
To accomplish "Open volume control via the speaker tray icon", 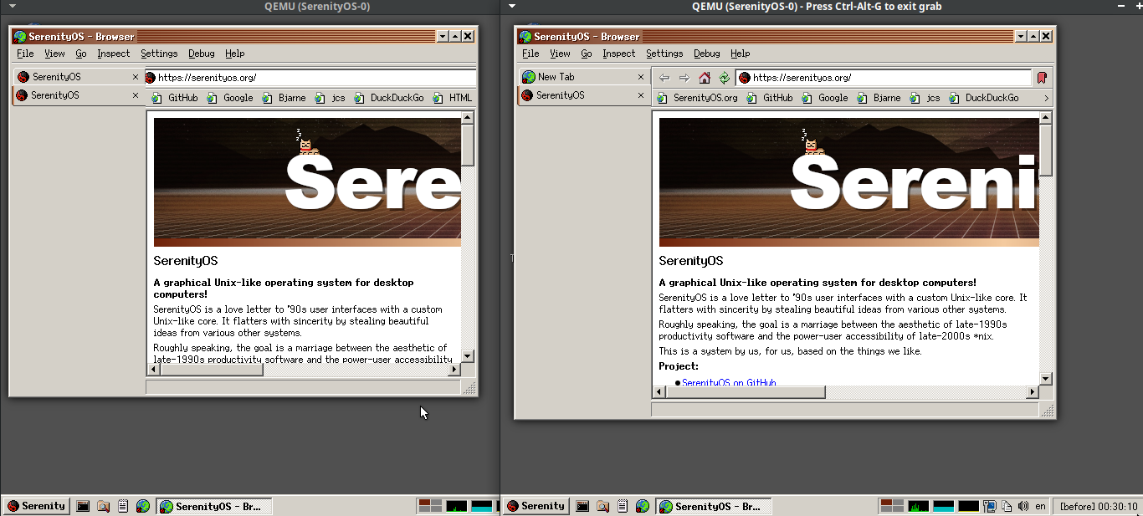I will pos(1023,505).
